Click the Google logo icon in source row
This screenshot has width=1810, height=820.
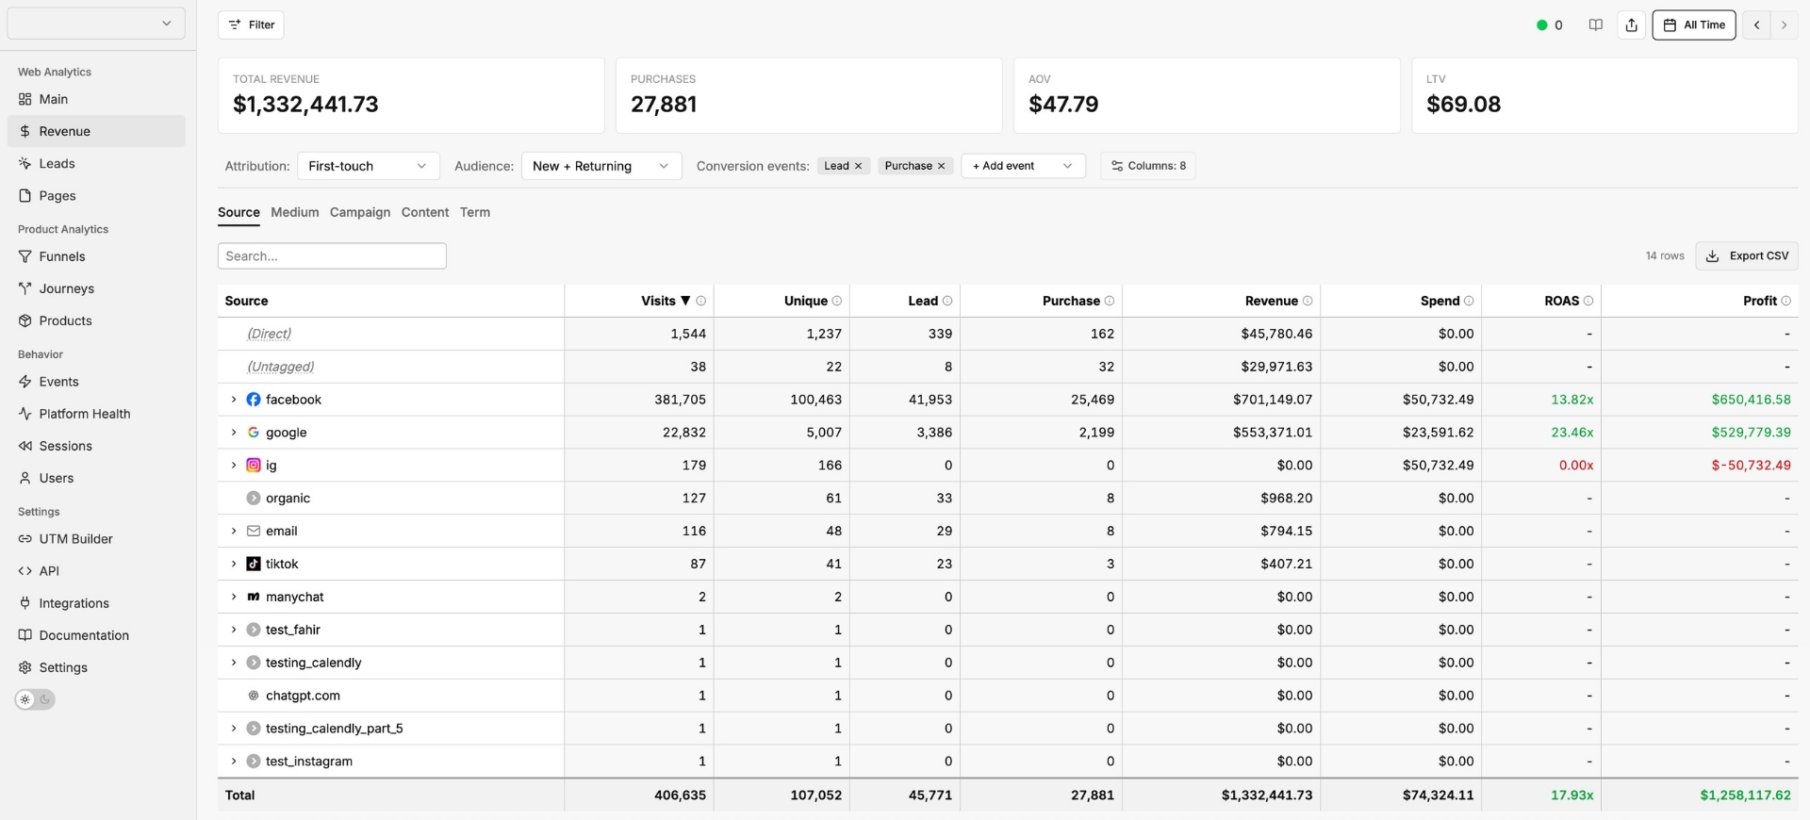click(254, 433)
